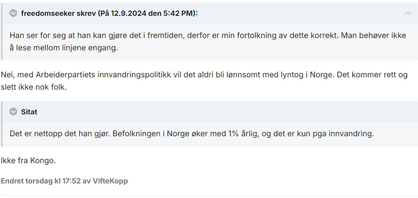Click the "Ikke fra Kongo." reply line
This screenshot has height=198, width=418.
pos(28,161)
